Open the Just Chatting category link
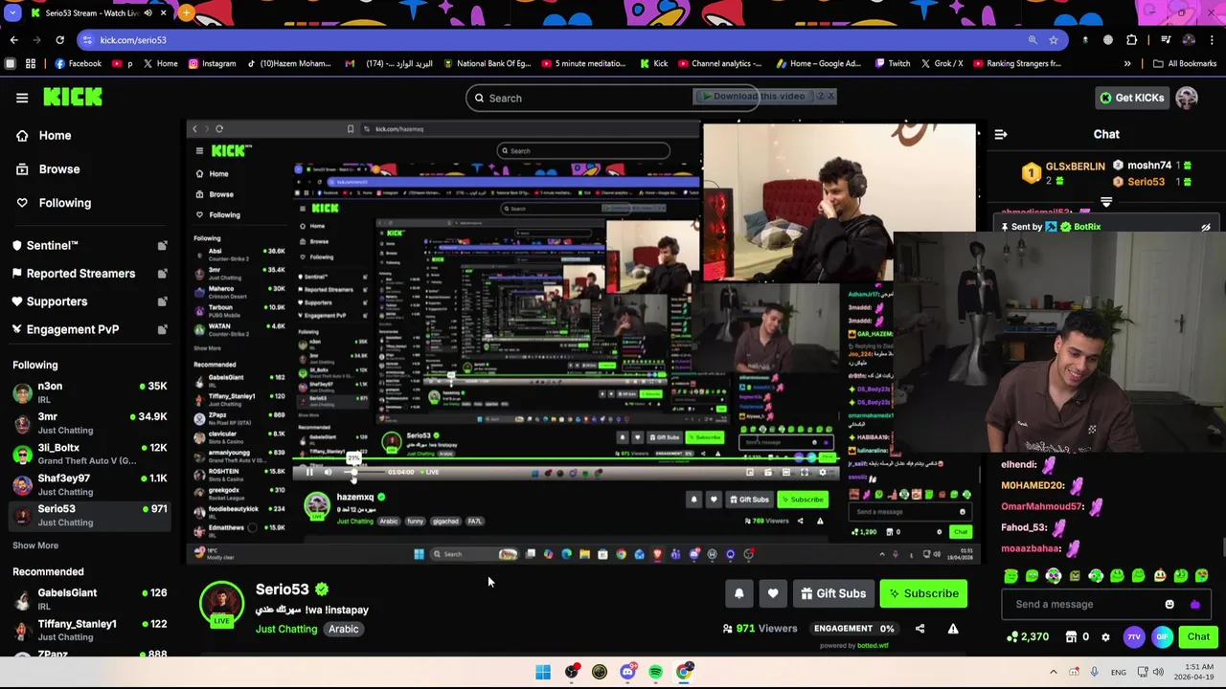Screen dimensions: 1226x689 [x=285, y=630]
